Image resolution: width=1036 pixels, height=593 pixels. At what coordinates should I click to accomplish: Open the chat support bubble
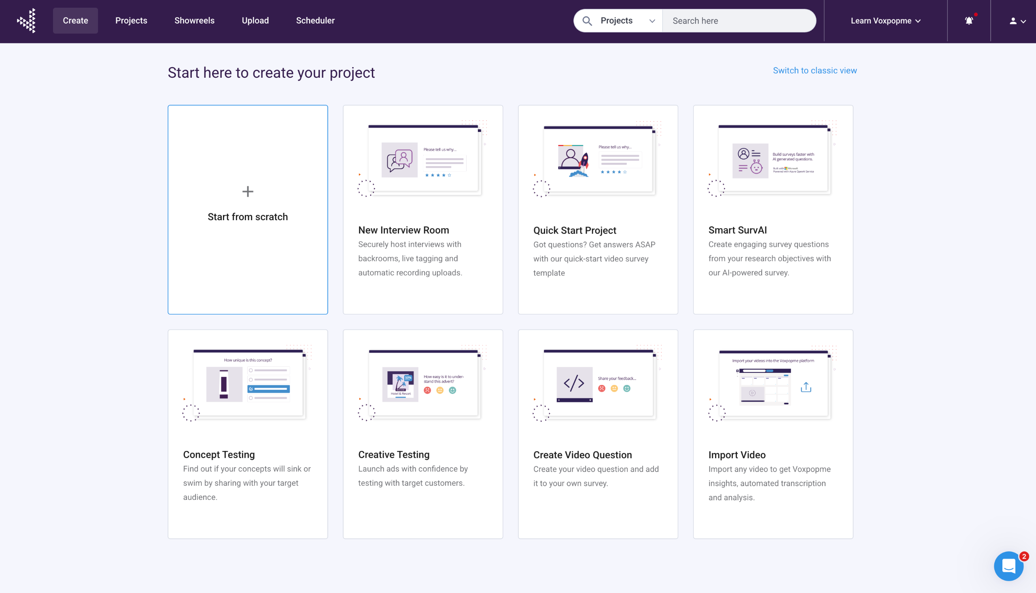1008,566
